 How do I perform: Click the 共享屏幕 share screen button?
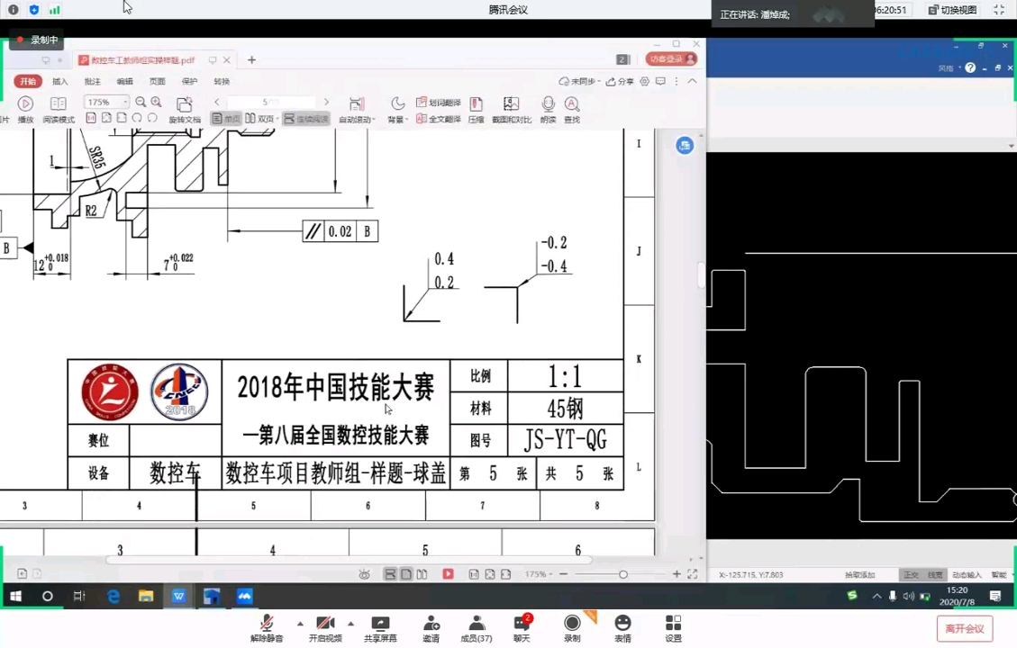(x=380, y=628)
